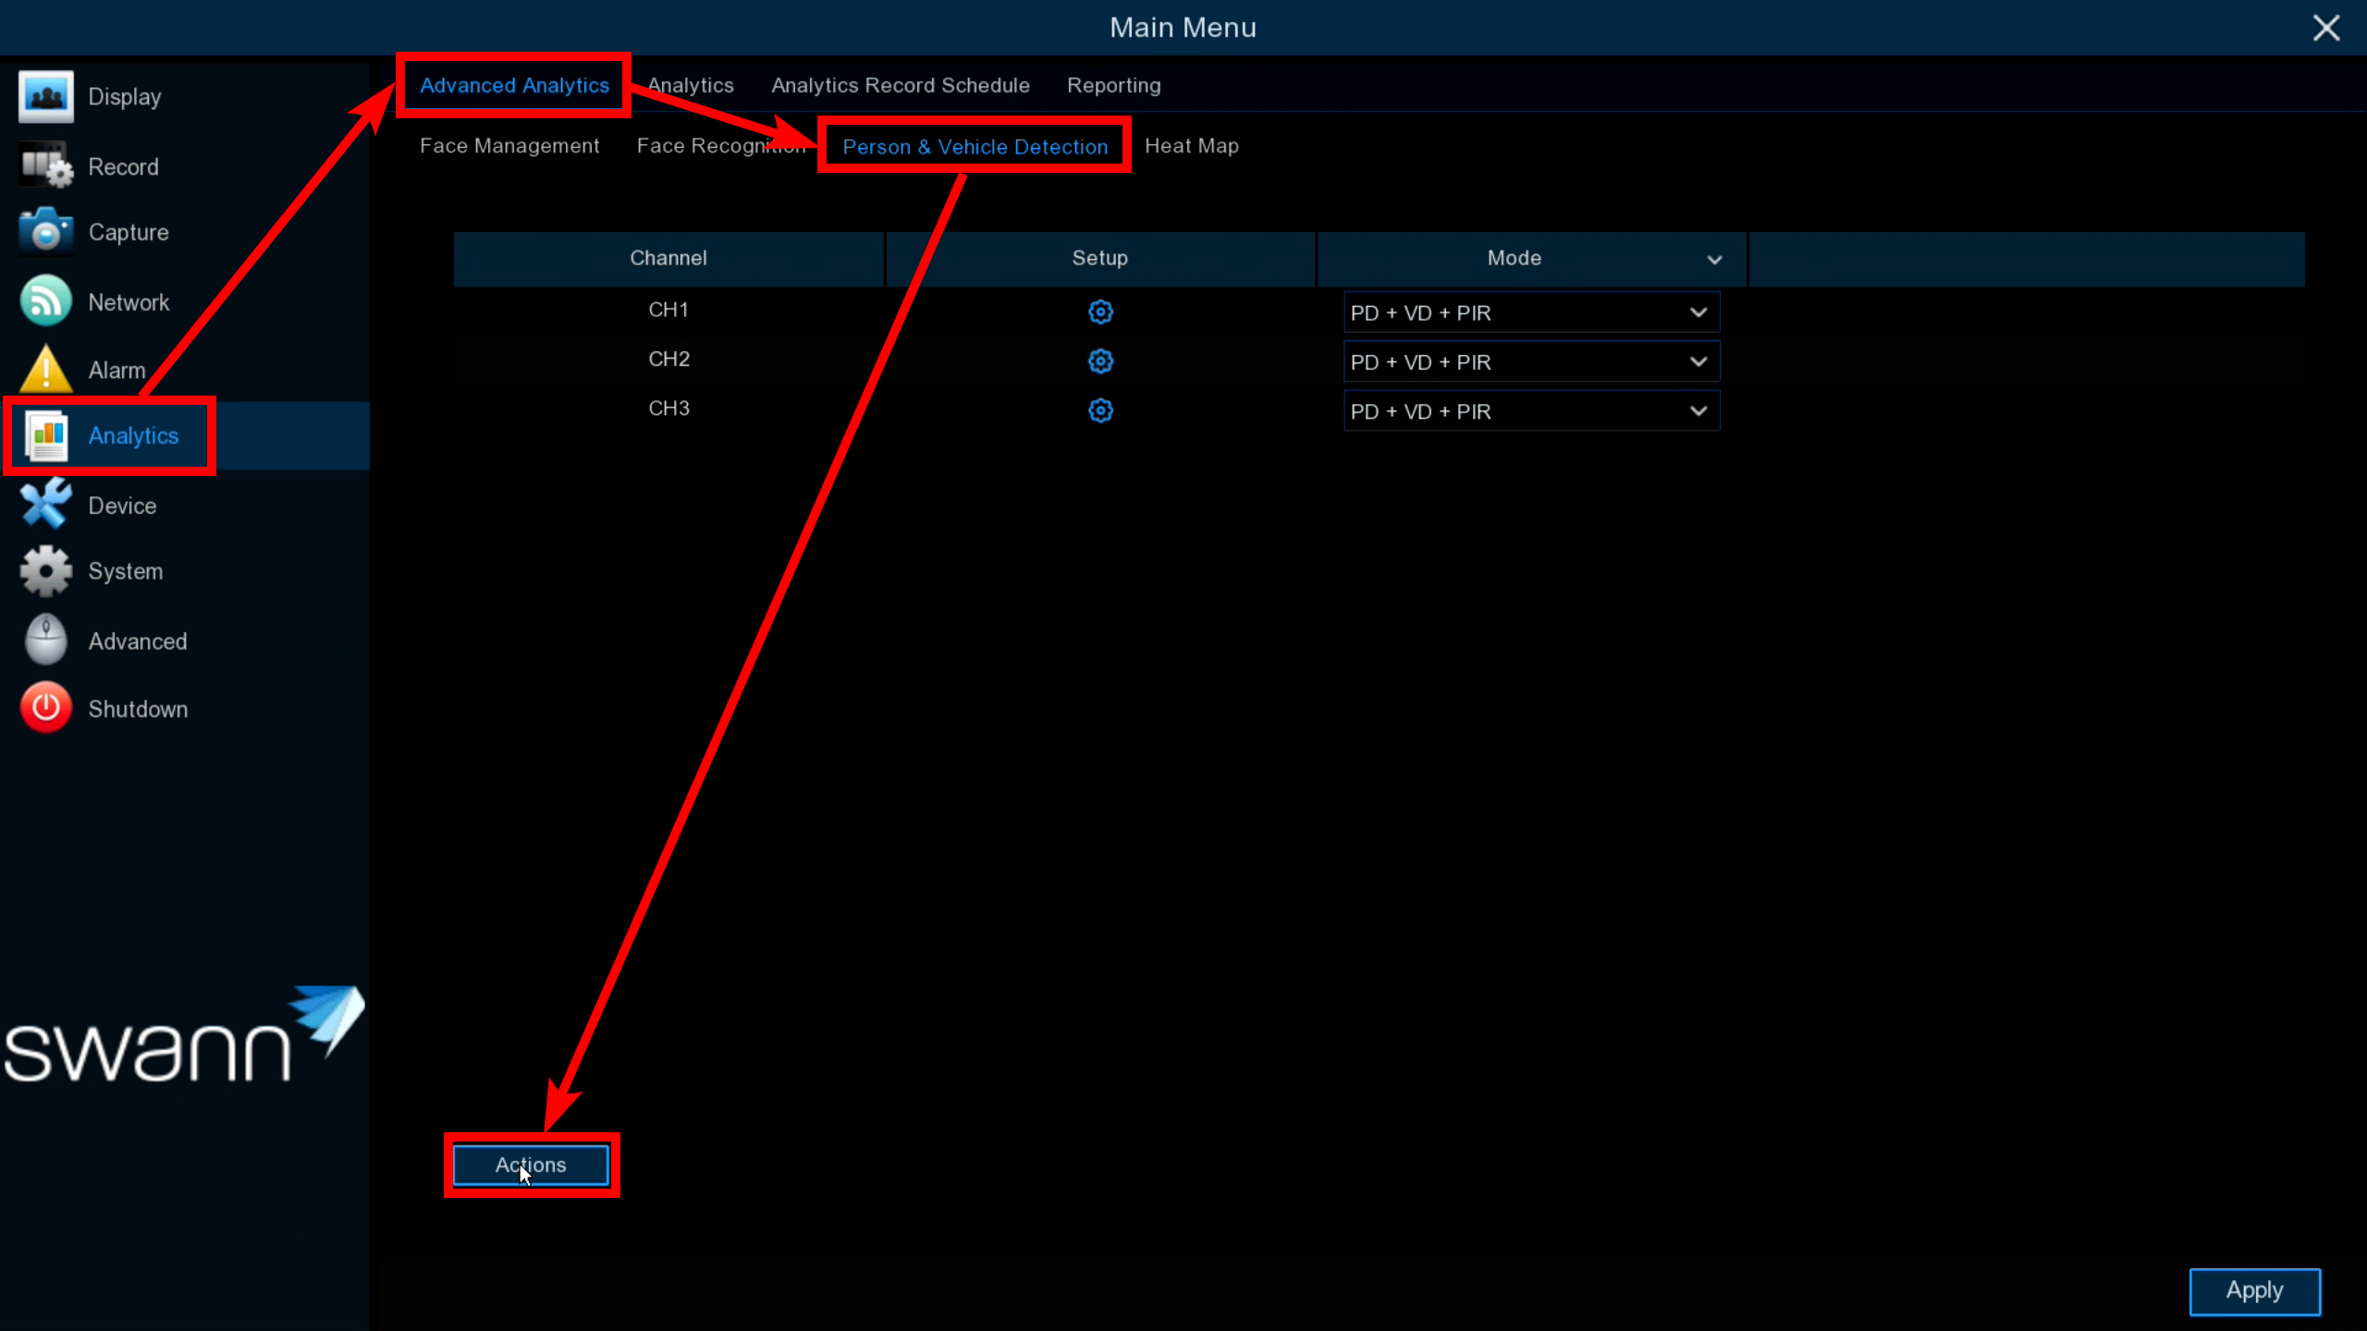Screen dimensions: 2367x1331
Task: Open the Display menu icon
Action: click(x=45, y=96)
